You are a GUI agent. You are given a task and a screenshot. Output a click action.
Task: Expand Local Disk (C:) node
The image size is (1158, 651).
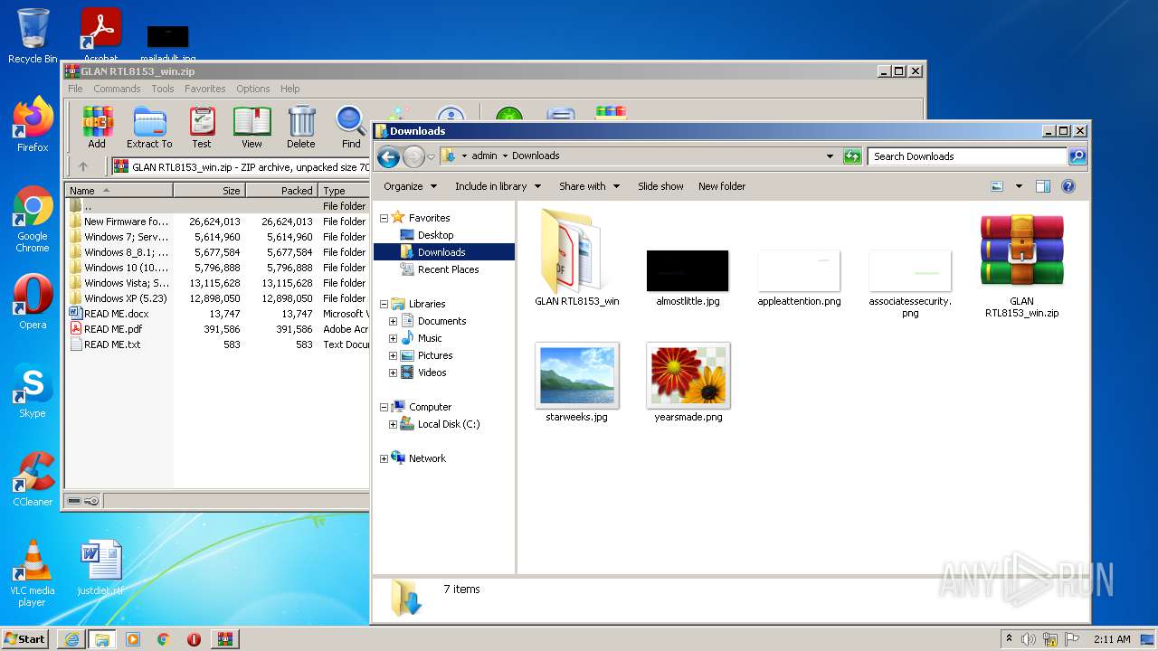pyautogui.click(x=393, y=424)
